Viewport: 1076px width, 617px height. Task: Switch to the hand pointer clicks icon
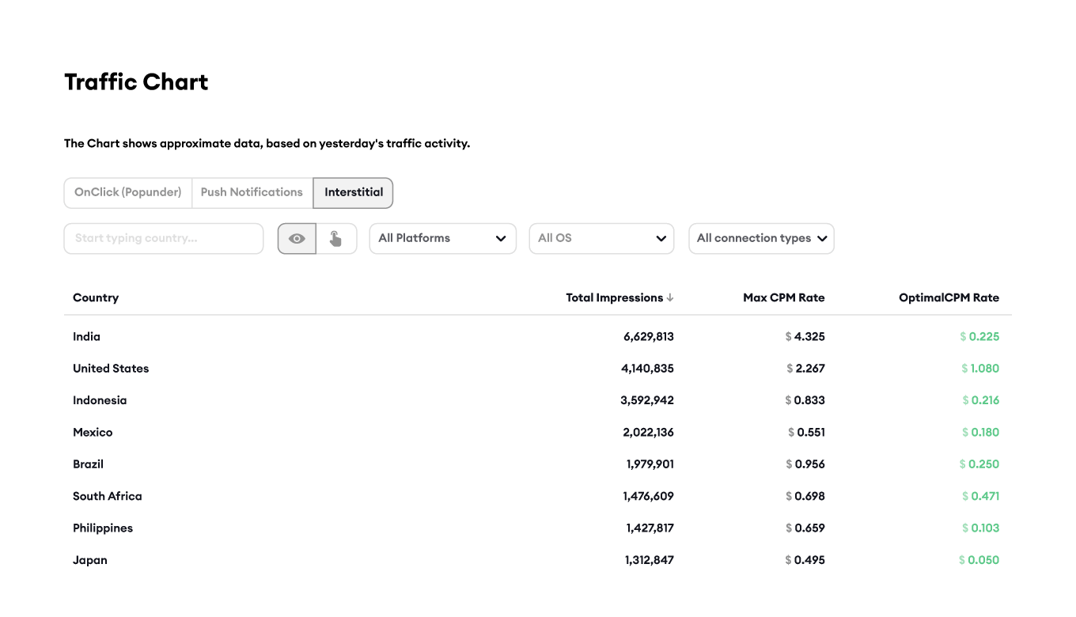click(x=336, y=239)
